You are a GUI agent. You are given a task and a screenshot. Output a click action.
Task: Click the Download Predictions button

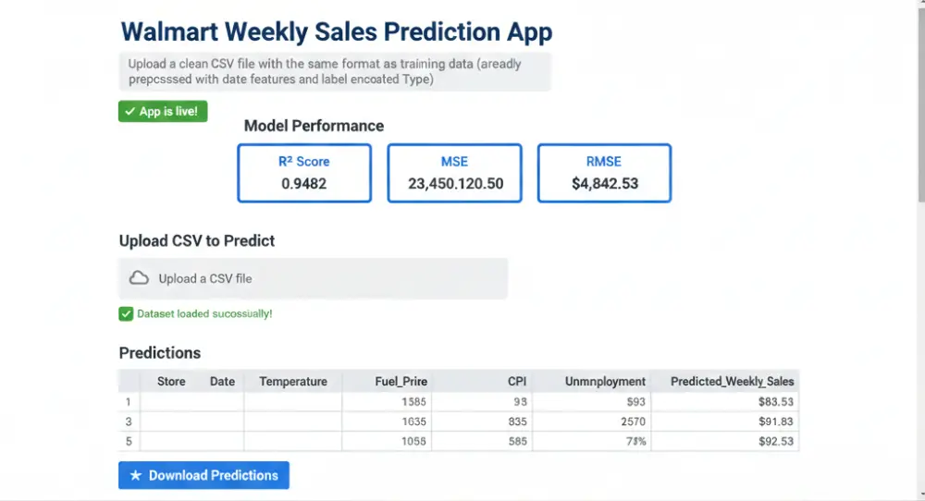point(203,475)
